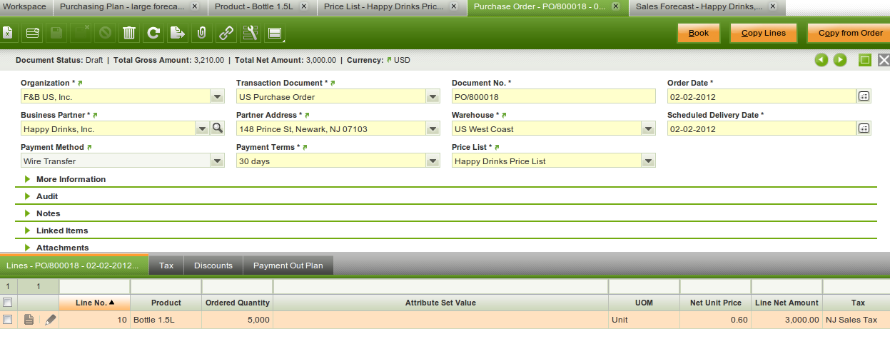Click the delete record trash icon
890x344 pixels.
128,33
